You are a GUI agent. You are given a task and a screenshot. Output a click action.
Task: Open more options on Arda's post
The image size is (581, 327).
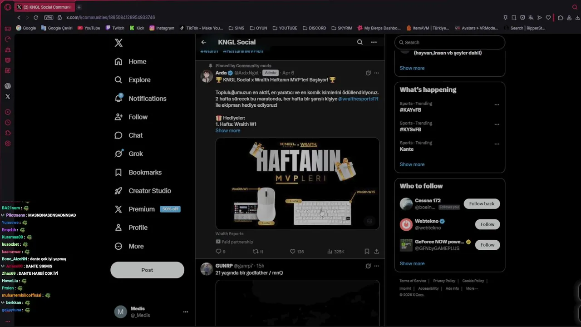(376, 73)
